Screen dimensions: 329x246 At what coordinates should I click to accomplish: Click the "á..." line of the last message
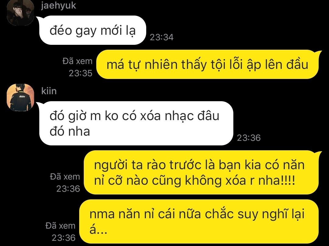98,230
